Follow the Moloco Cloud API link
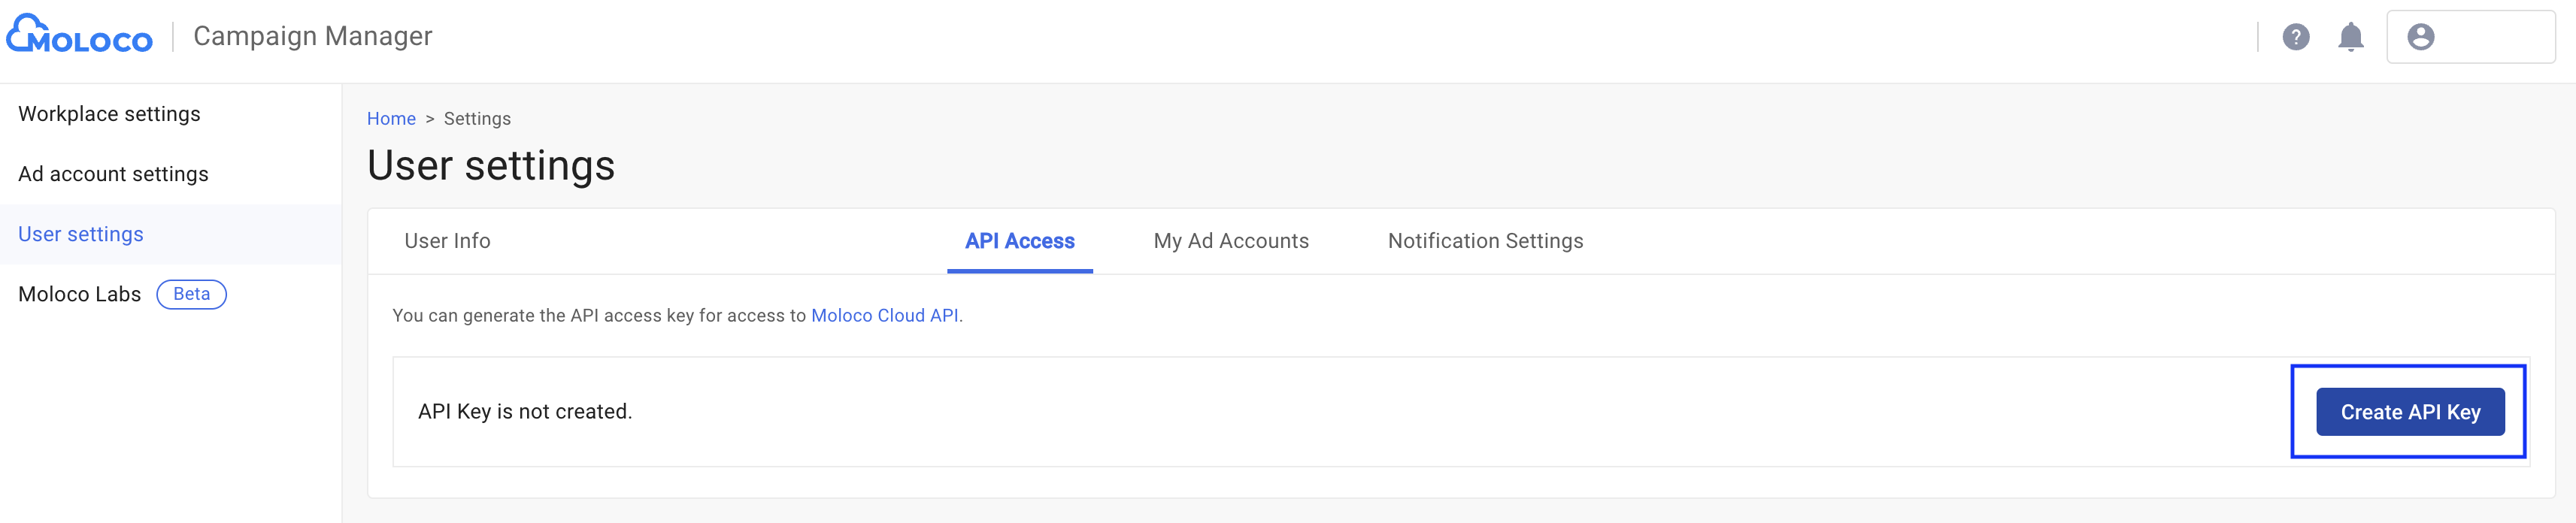The image size is (2576, 523). [x=884, y=316]
